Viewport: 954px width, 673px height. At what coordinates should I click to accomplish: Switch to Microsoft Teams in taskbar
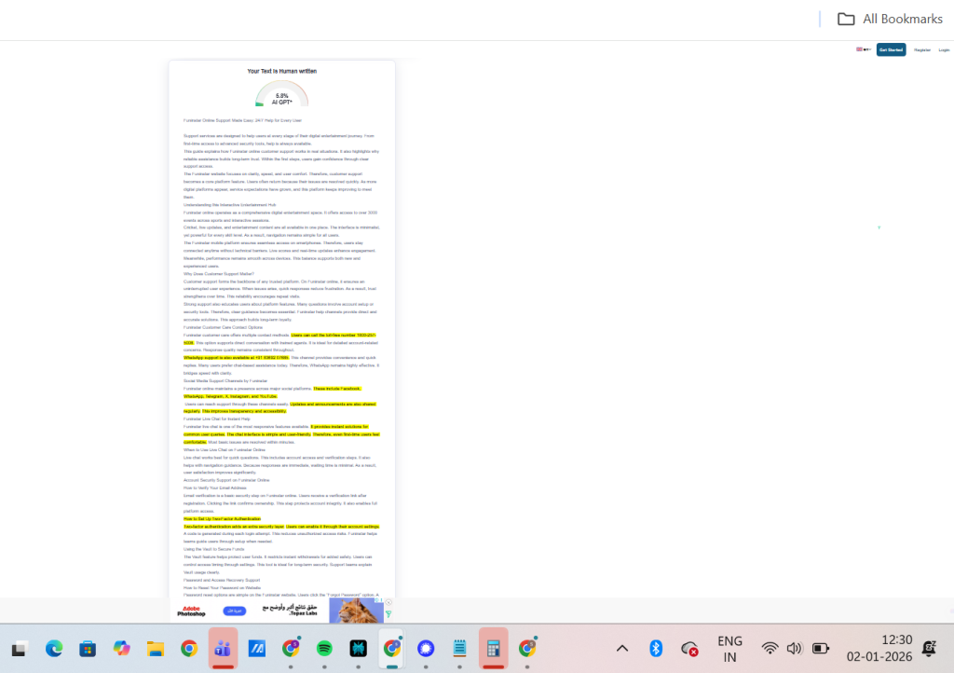223,648
